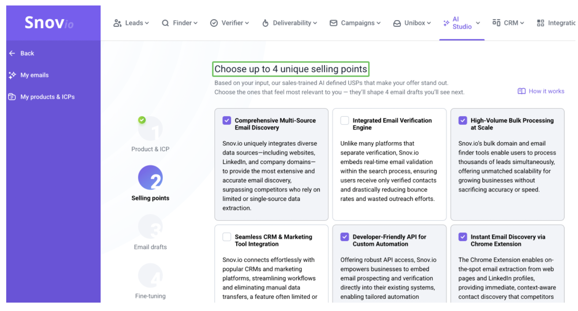Click the Instant Email Discovery card description
578x311 pixels.
coord(507,278)
